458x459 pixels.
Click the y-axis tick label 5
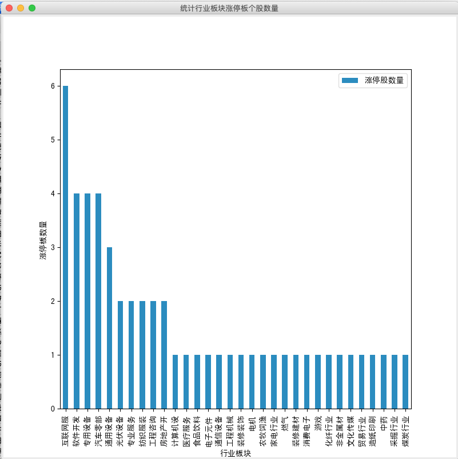(x=53, y=140)
